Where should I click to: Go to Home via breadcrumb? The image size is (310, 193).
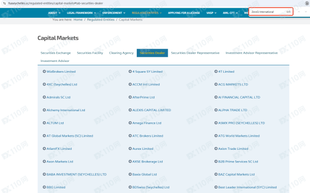point(78,20)
